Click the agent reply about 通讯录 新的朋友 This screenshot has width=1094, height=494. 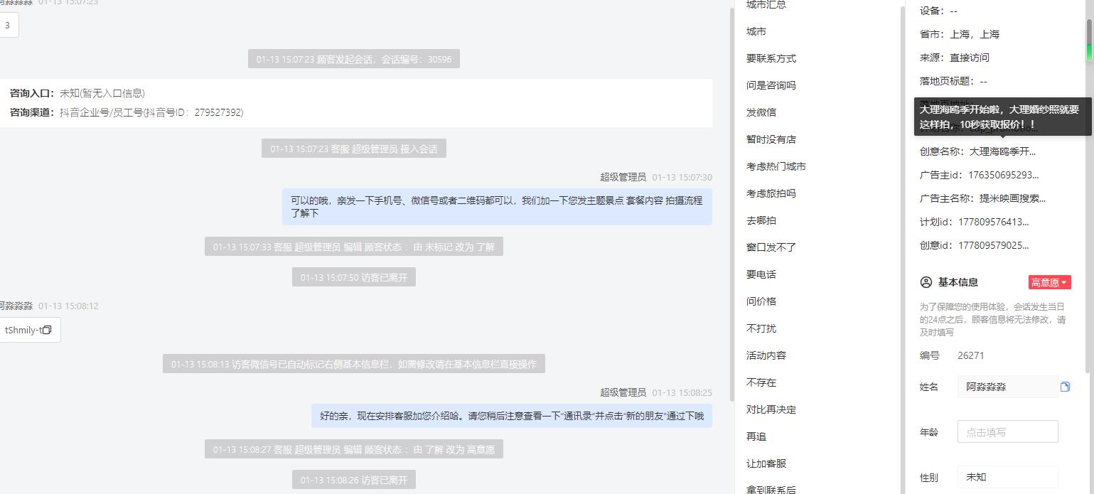(512, 416)
